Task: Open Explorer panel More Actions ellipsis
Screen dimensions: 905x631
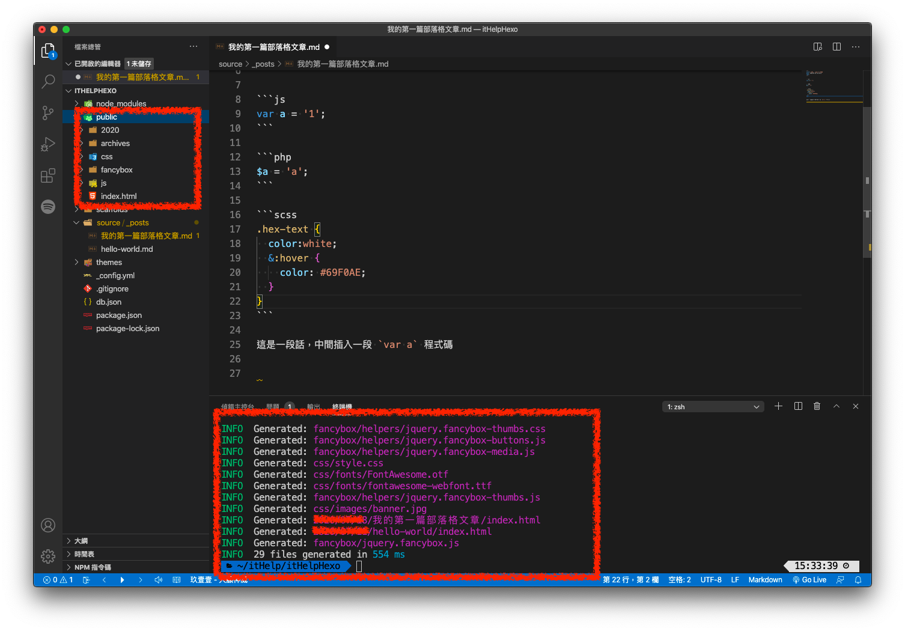Action: (193, 46)
